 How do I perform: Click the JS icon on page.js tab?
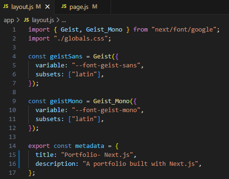64,7
